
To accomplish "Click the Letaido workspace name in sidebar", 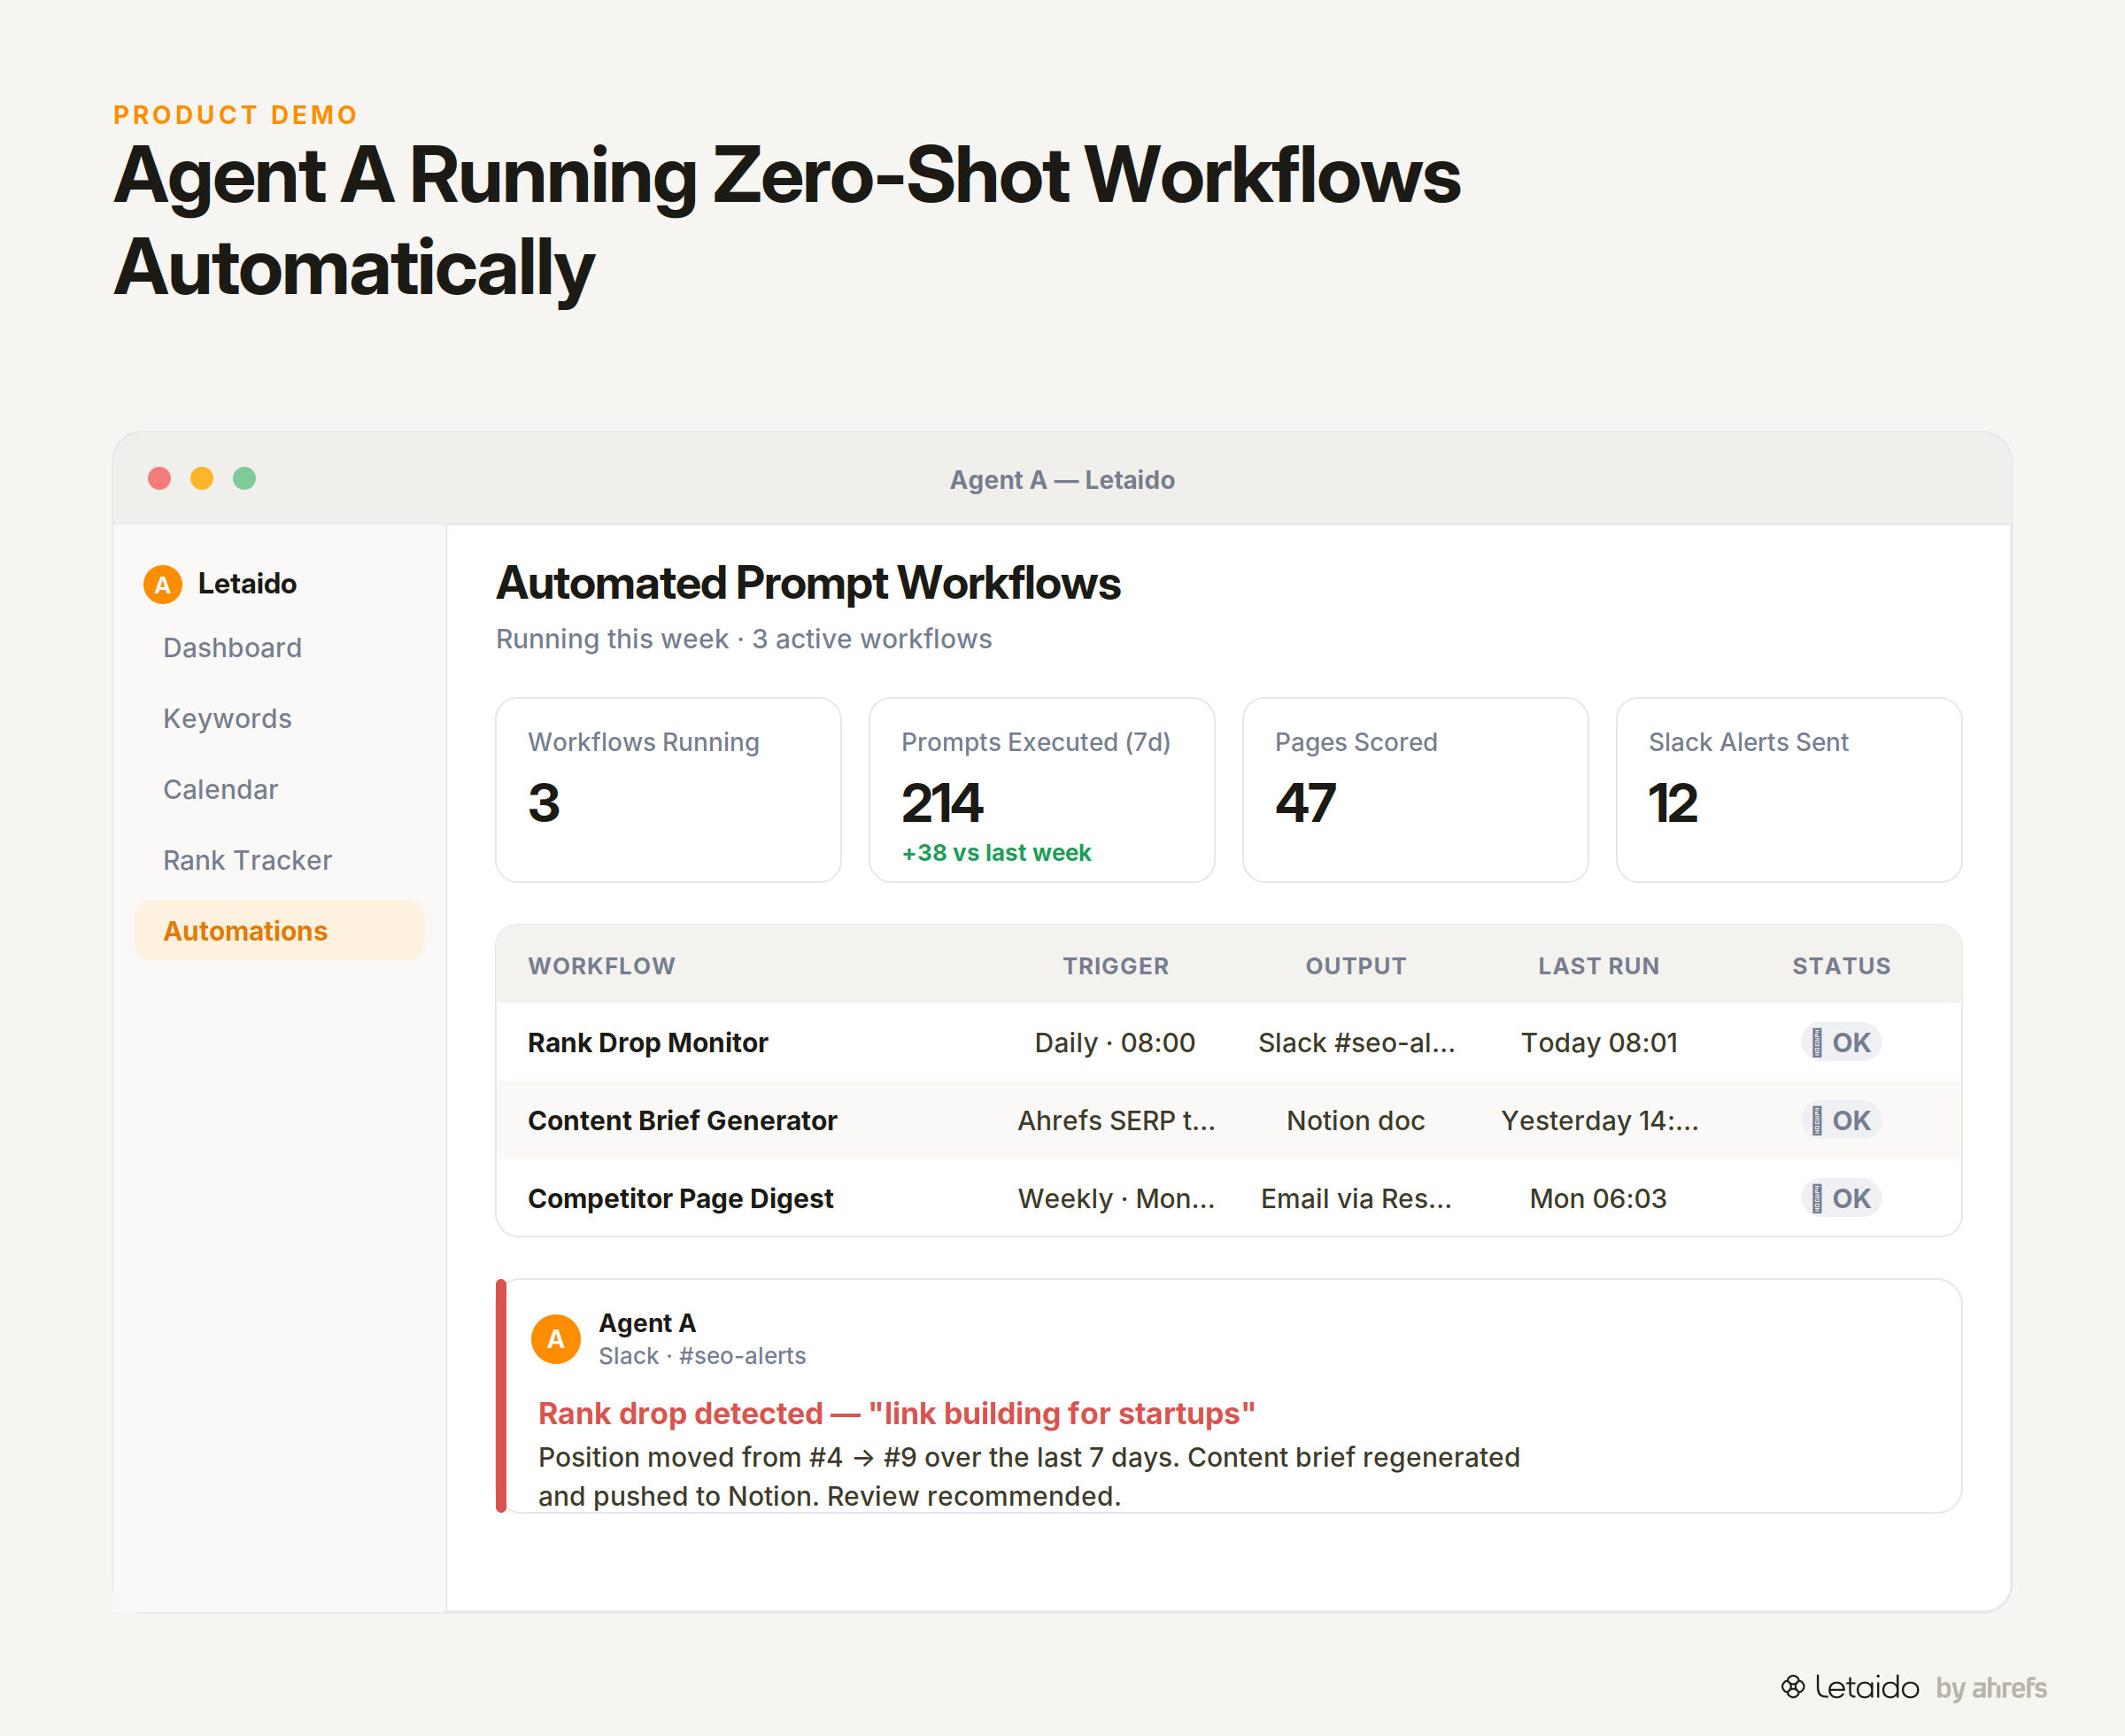I will pyautogui.click(x=247, y=584).
